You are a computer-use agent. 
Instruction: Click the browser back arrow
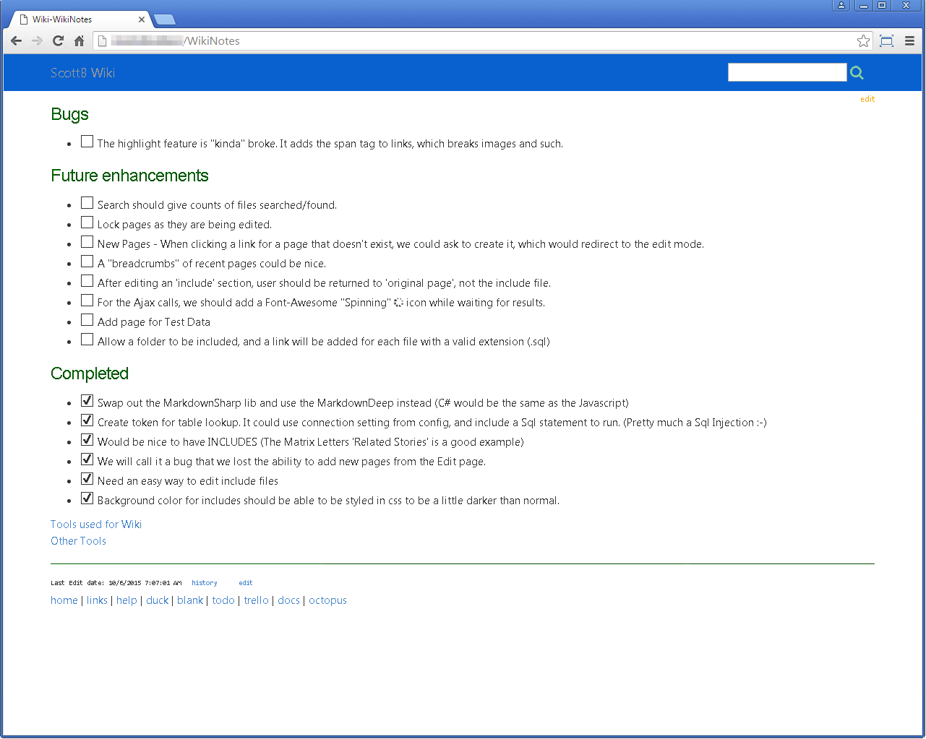(x=16, y=41)
